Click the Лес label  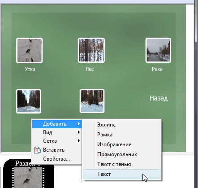tap(90, 69)
